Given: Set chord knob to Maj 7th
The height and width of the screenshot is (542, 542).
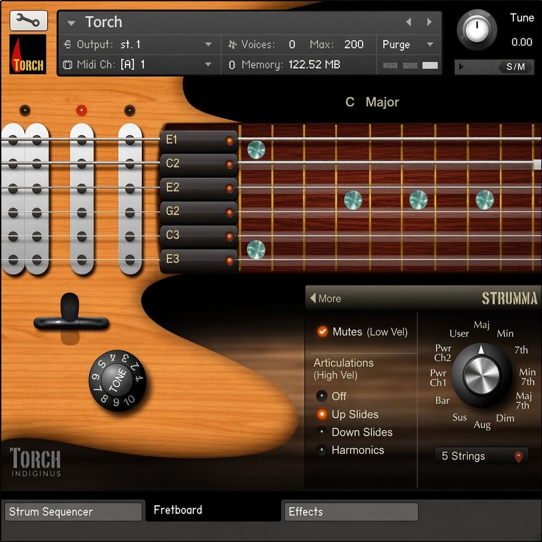Looking at the screenshot, I should pos(523,400).
